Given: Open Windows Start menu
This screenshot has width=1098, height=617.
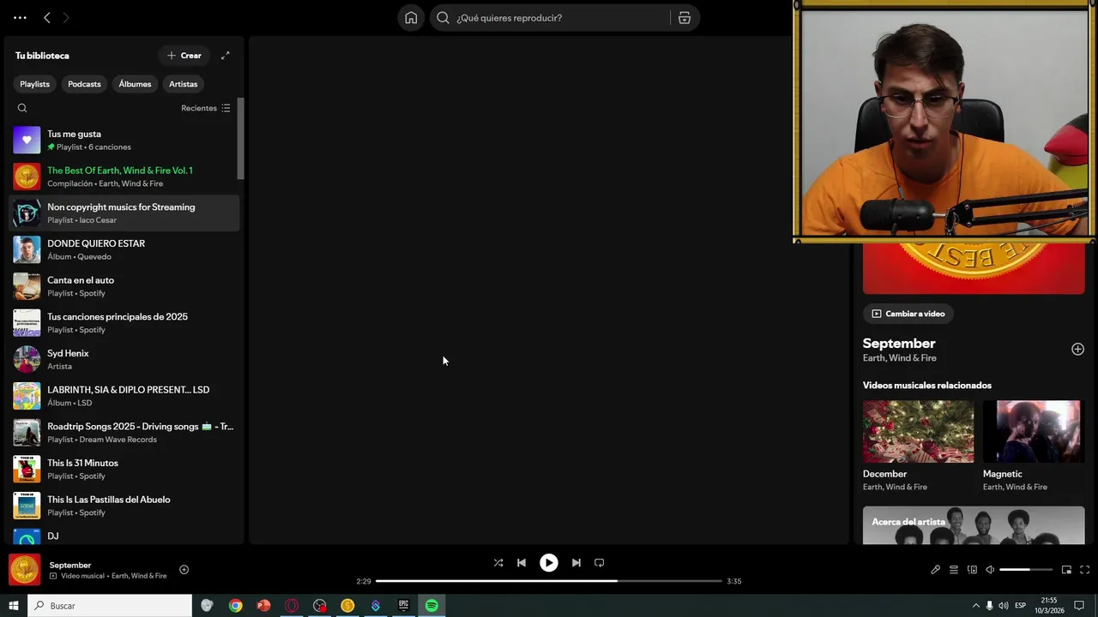Looking at the screenshot, I should pyautogui.click(x=14, y=606).
